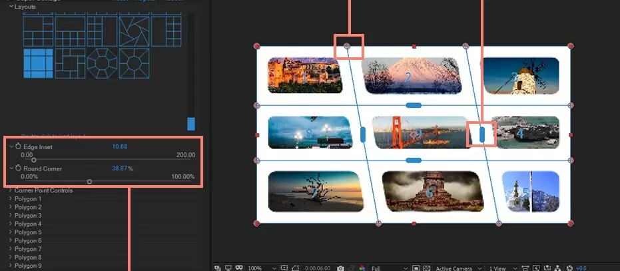Expand the Polygon 3 group
Viewport: 620px width, 271px height.
click(11, 216)
